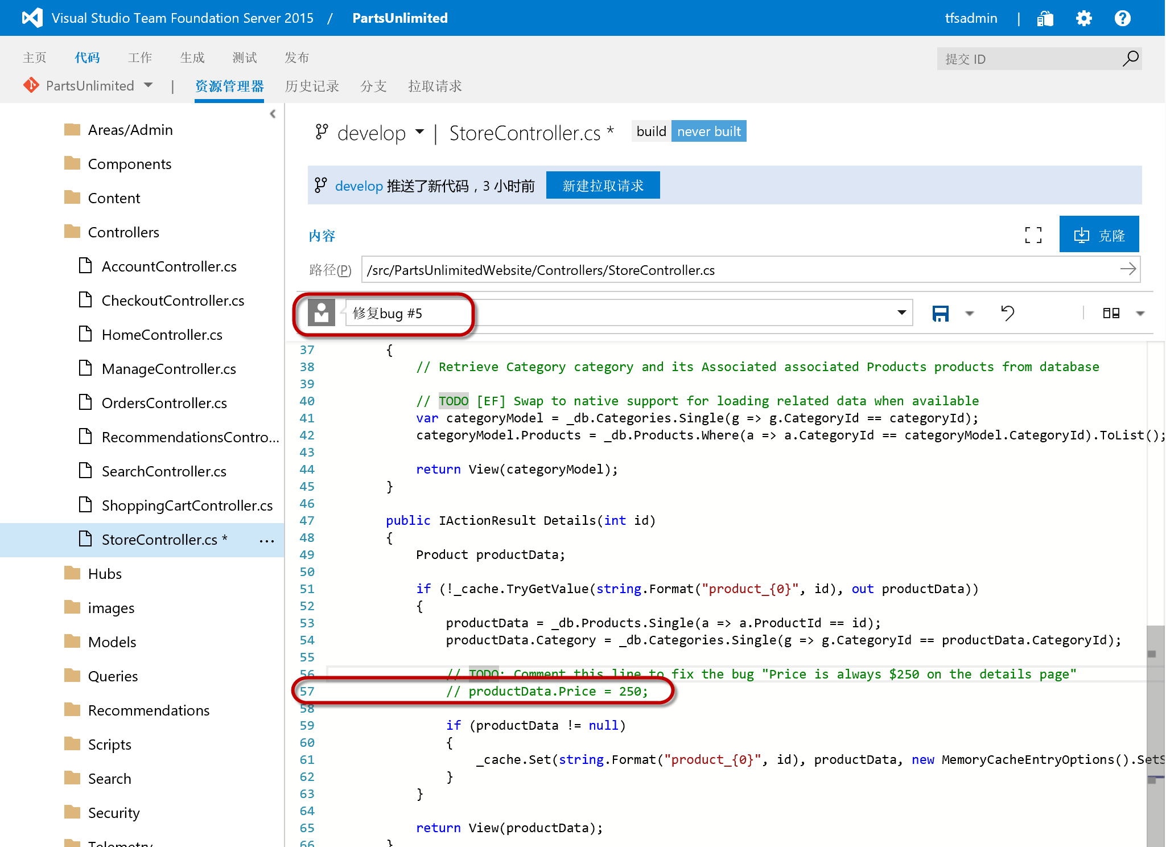Open the settings gear icon
The height and width of the screenshot is (847, 1166).
click(x=1083, y=18)
